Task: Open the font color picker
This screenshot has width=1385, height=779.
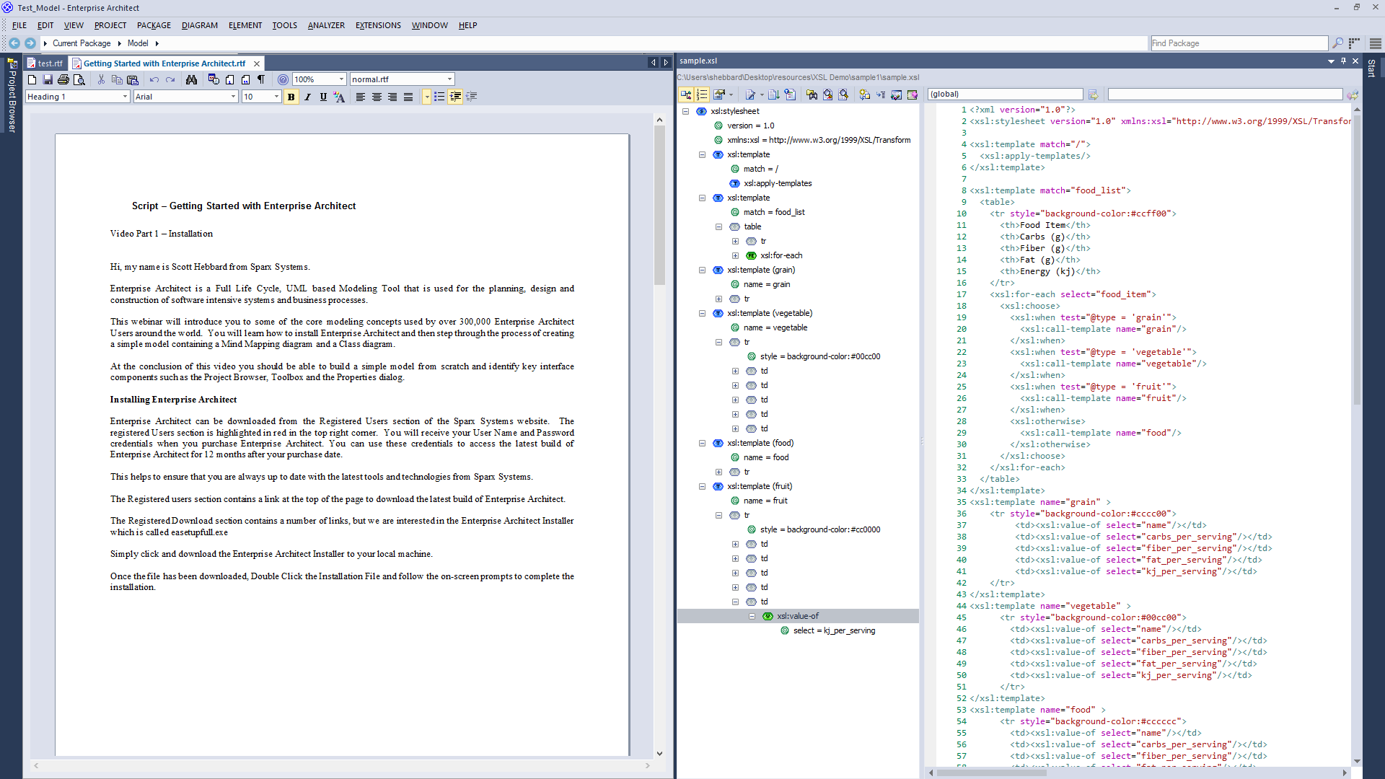Action: click(x=339, y=97)
